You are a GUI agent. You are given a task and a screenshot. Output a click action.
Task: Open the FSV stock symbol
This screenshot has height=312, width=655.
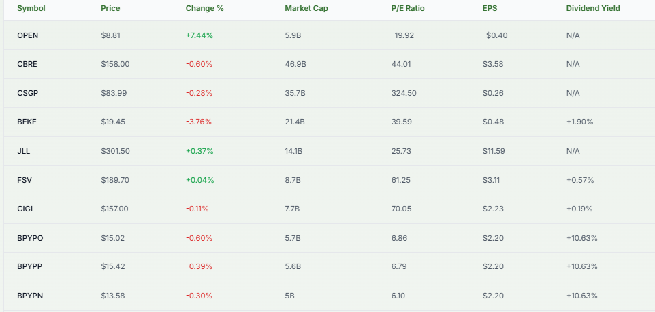[25, 180]
